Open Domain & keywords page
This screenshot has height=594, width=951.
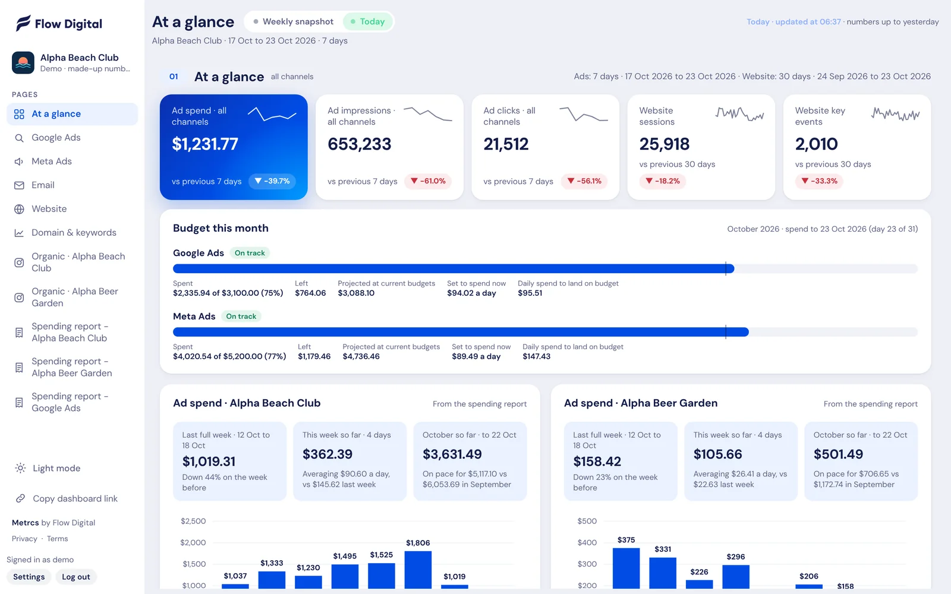[x=72, y=233]
